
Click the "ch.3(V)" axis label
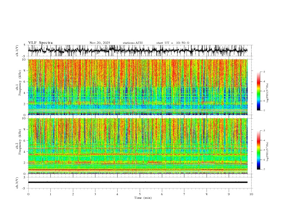17,183
